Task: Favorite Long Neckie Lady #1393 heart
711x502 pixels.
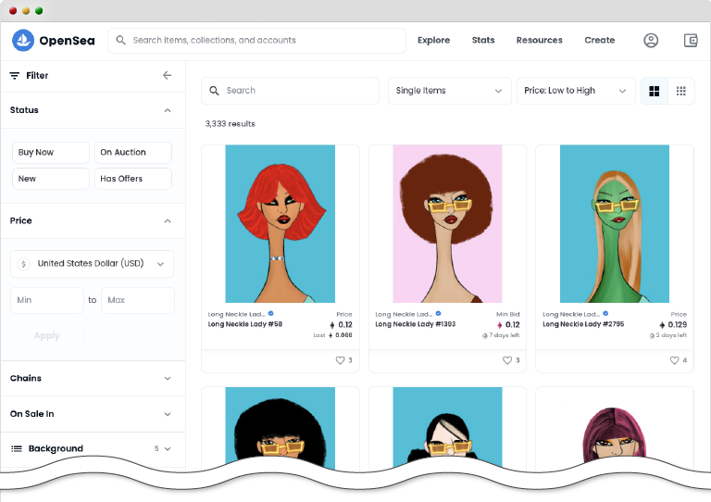Action: pyautogui.click(x=507, y=360)
